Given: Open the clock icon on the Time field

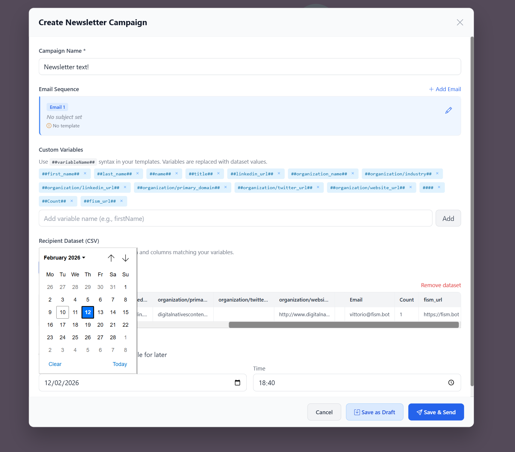Looking at the screenshot, I should click(451, 382).
